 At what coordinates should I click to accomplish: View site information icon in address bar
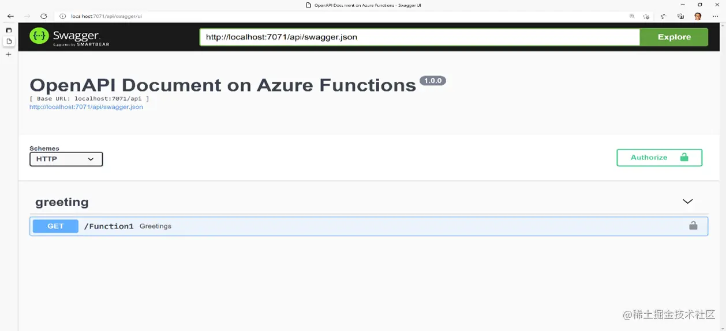point(63,16)
